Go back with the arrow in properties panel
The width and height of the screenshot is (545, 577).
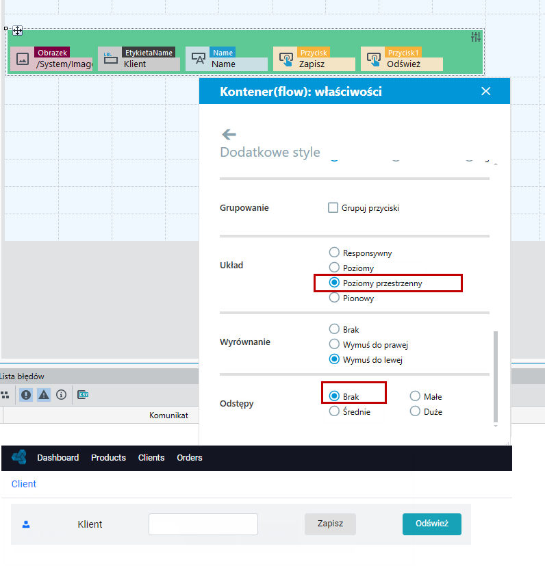click(x=229, y=134)
